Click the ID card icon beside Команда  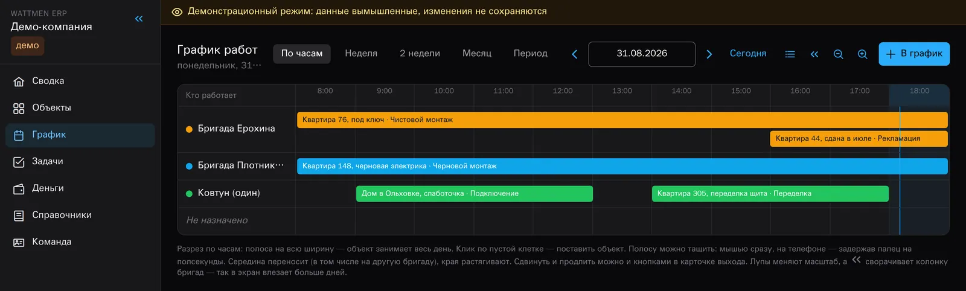pyautogui.click(x=19, y=242)
